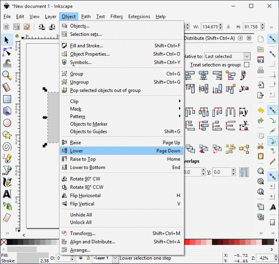Open the palette menu triangle

[x=276, y=241]
